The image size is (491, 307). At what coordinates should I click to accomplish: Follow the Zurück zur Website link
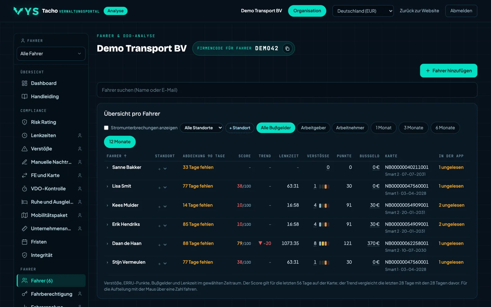(419, 11)
